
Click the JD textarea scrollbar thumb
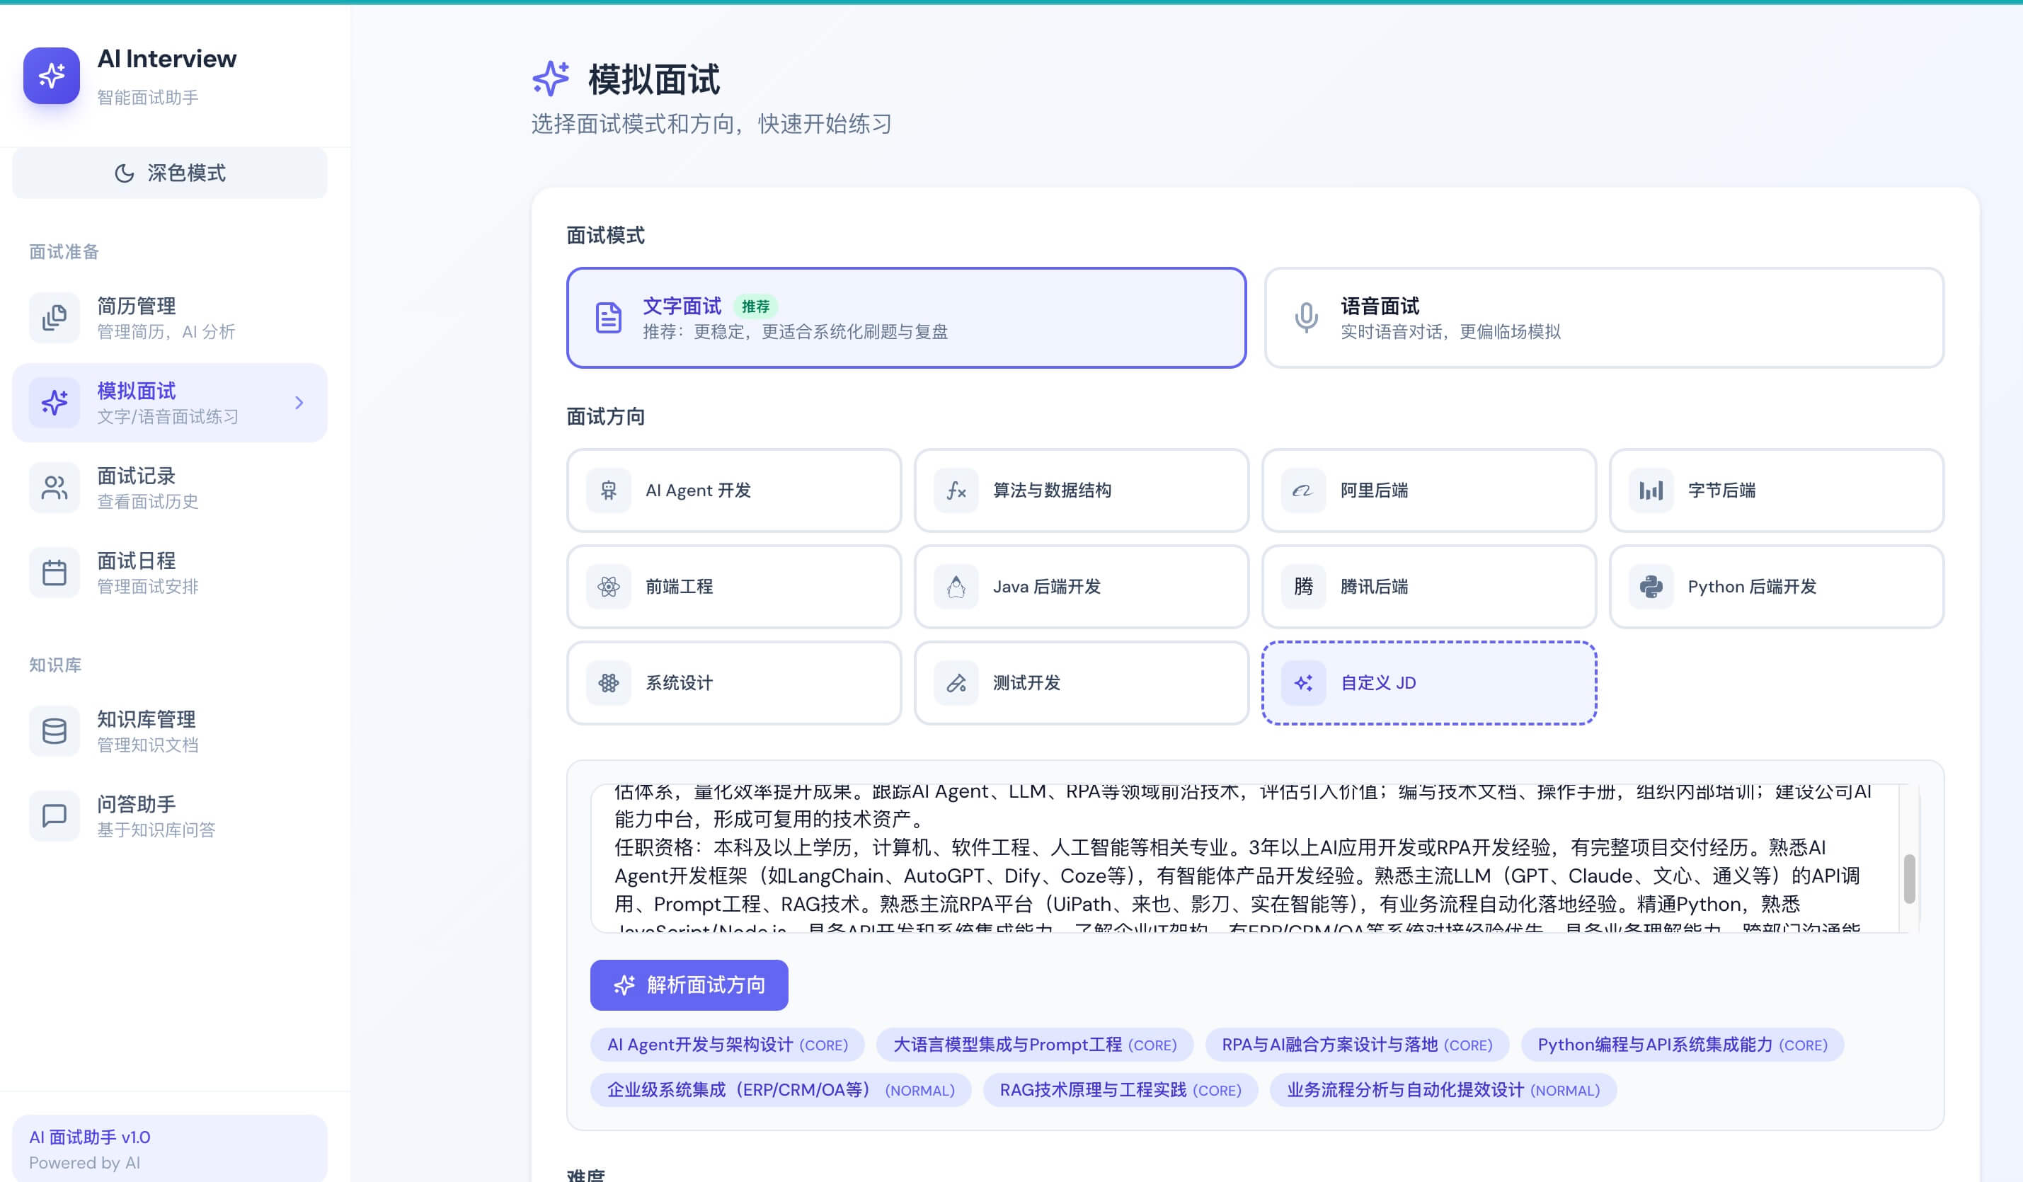[1909, 878]
